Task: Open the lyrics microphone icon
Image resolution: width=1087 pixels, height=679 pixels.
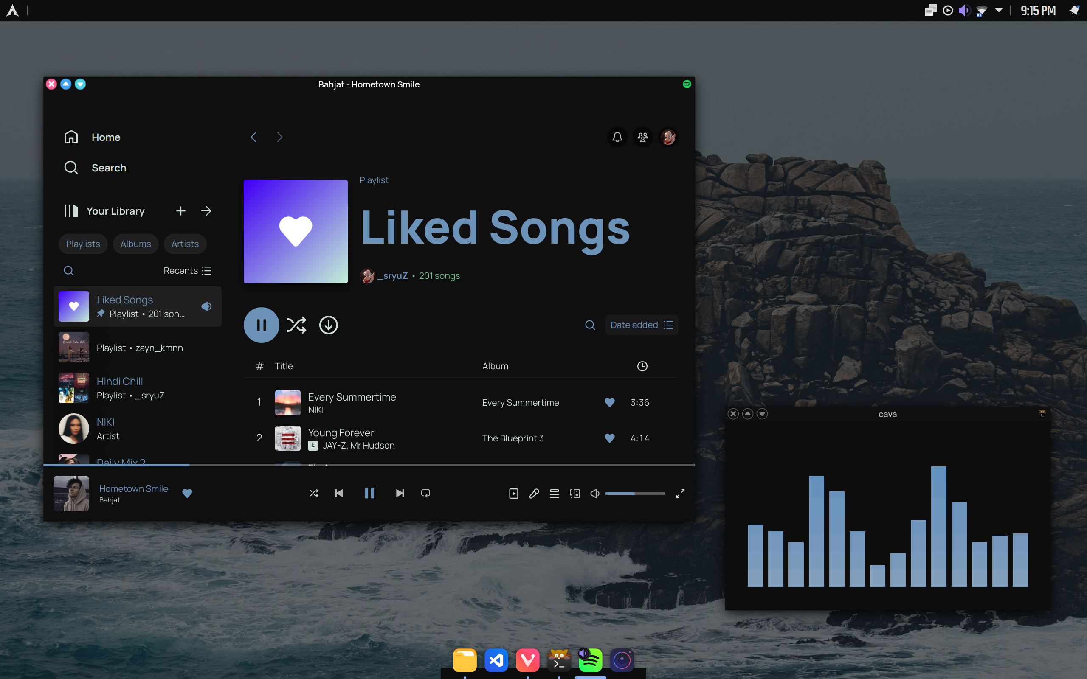Action: pos(534,494)
